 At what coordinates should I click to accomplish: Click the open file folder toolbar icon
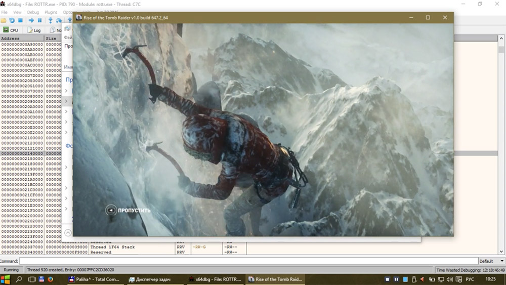[x=4, y=20]
